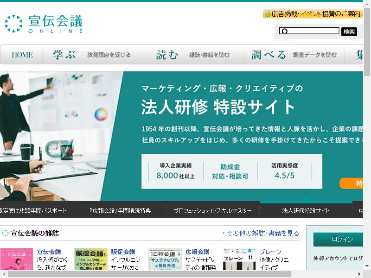Click the 検索 search button
Viewport: 371px width, 278px height.
tap(349, 32)
